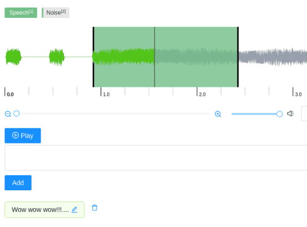Edit the 'Wow wow wow' transcription via pencil icon
Screen dimensions: 307x227
pos(75,210)
